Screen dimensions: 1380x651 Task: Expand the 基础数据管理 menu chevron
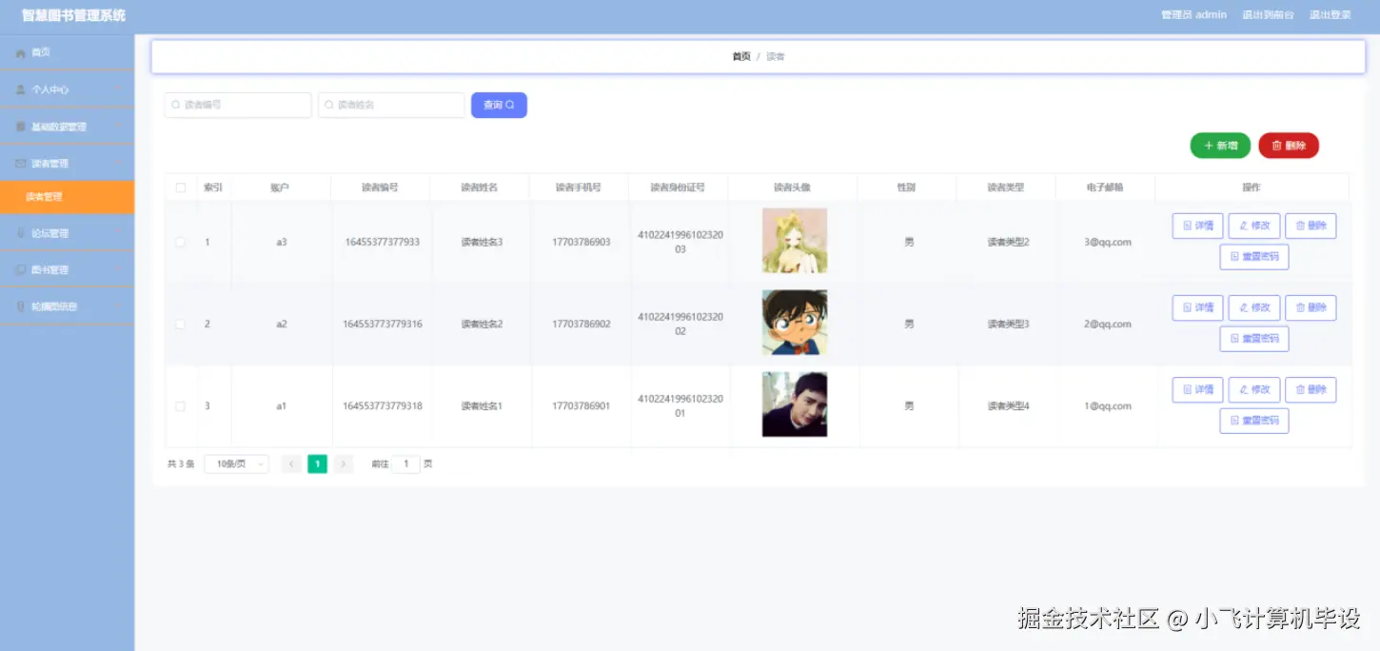click(x=118, y=127)
